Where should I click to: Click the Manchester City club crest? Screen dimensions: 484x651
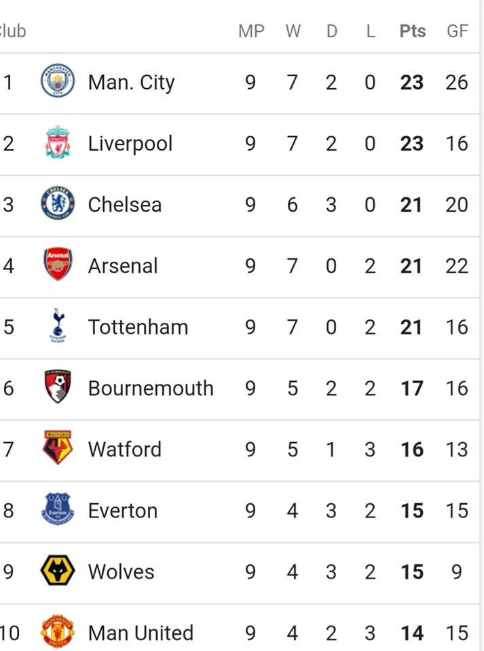coord(58,81)
